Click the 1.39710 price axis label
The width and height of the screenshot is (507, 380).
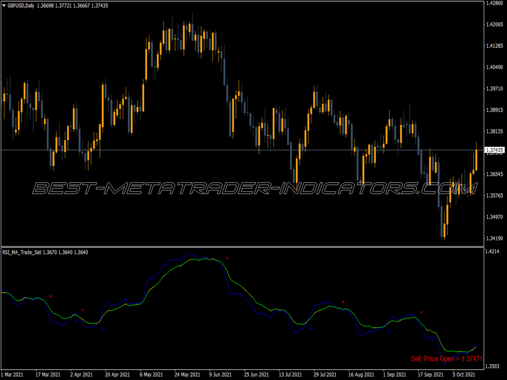tap(495, 88)
